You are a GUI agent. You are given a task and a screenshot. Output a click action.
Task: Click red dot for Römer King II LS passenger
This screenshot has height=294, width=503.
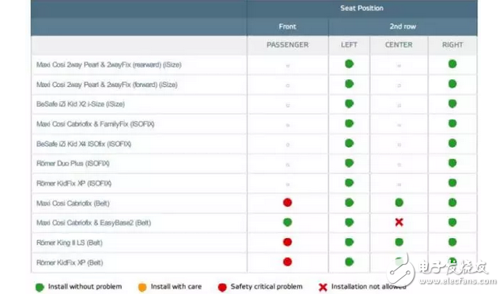click(x=287, y=242)
